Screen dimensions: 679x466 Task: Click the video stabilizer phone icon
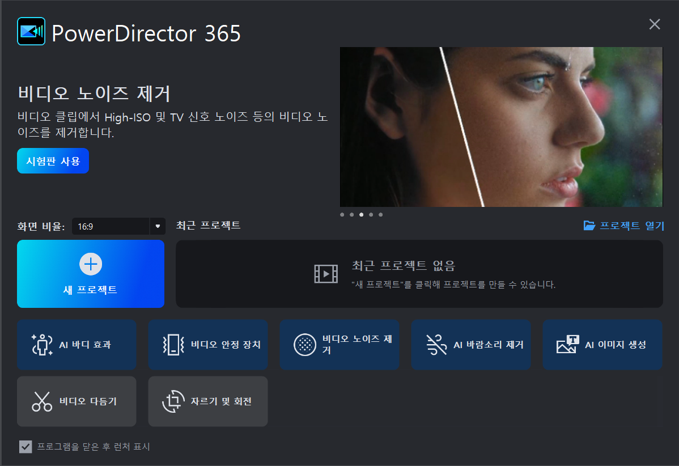[x=173, y=345]
